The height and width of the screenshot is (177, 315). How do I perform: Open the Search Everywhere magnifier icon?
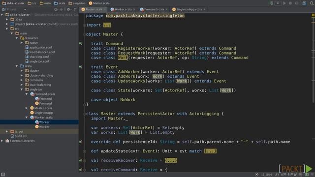(x=312, y=3)
